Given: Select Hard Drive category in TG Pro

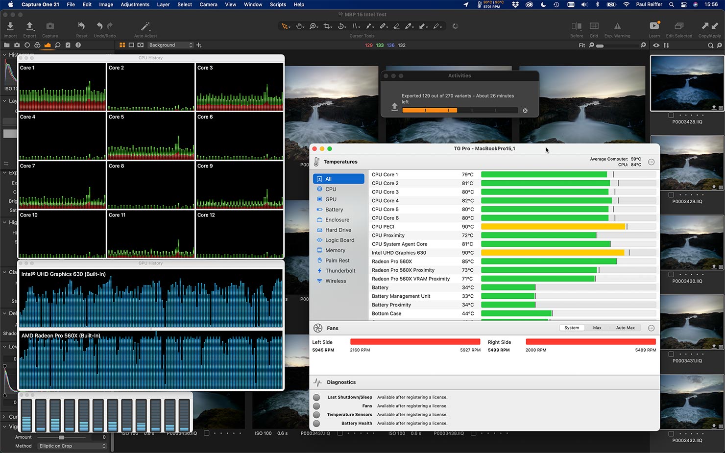Looking at the screenshot, I should pyautogui.click(x=338, y=230).
